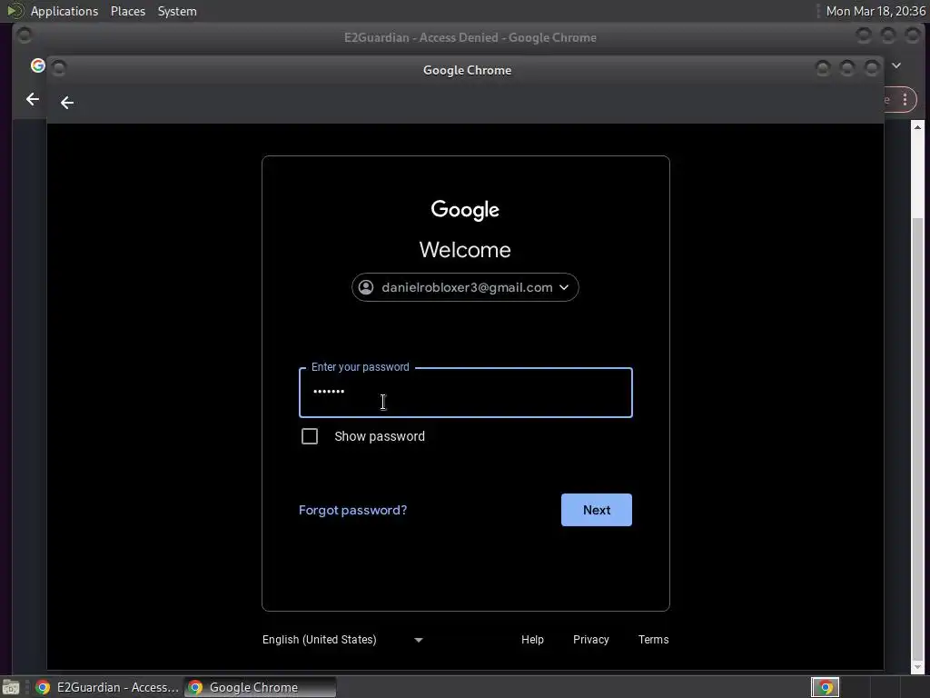Viewport: 930px width, 698px height.
Task: Click the show desktop icon in bottom panel
Action: (11, 687)
